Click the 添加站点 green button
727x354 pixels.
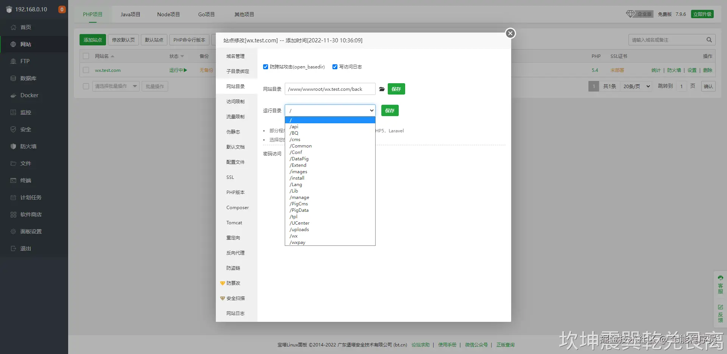(x=93, y=40)
